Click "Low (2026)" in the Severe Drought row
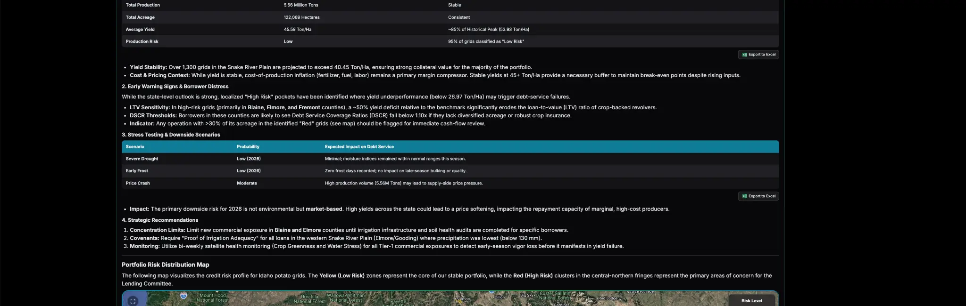Screen dimensions: 966x306 click(249, 159)
